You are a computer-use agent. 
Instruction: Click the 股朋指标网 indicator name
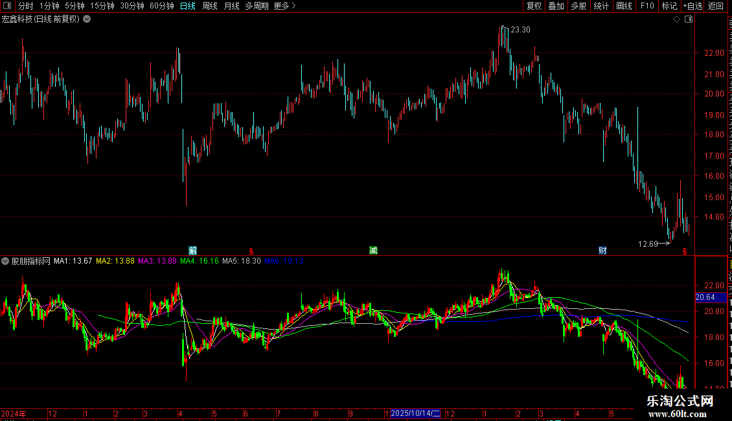[x=31, y=262]
